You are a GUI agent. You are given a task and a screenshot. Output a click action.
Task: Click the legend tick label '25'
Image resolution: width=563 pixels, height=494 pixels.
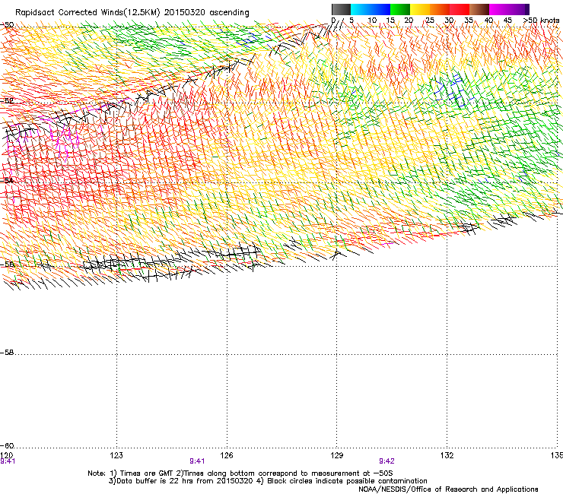(x=429, y=21)
